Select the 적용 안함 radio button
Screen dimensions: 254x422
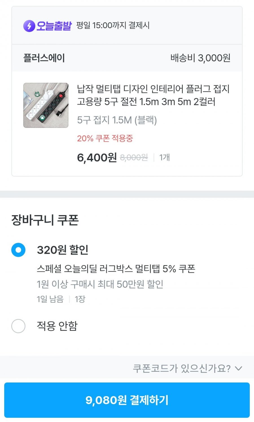coord(18,326)
